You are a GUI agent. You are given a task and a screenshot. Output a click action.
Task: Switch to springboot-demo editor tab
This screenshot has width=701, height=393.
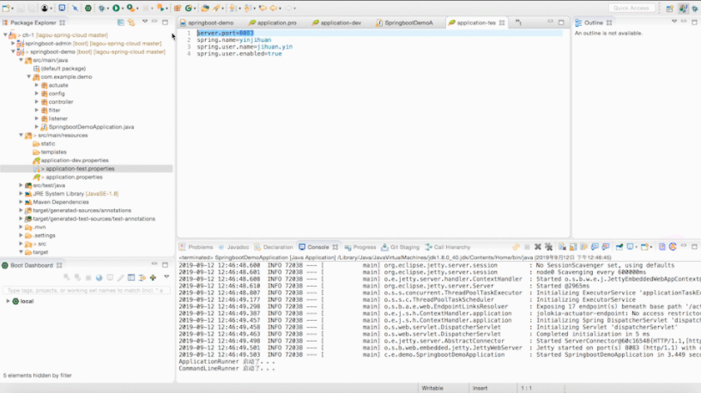pos(207,23)
